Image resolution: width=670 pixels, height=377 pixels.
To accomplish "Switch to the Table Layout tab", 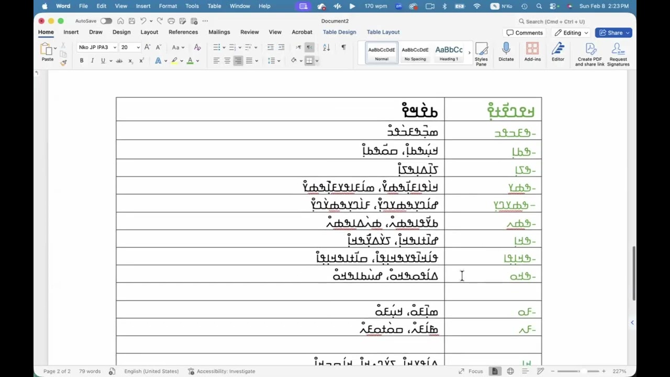I will click(383, 32).
